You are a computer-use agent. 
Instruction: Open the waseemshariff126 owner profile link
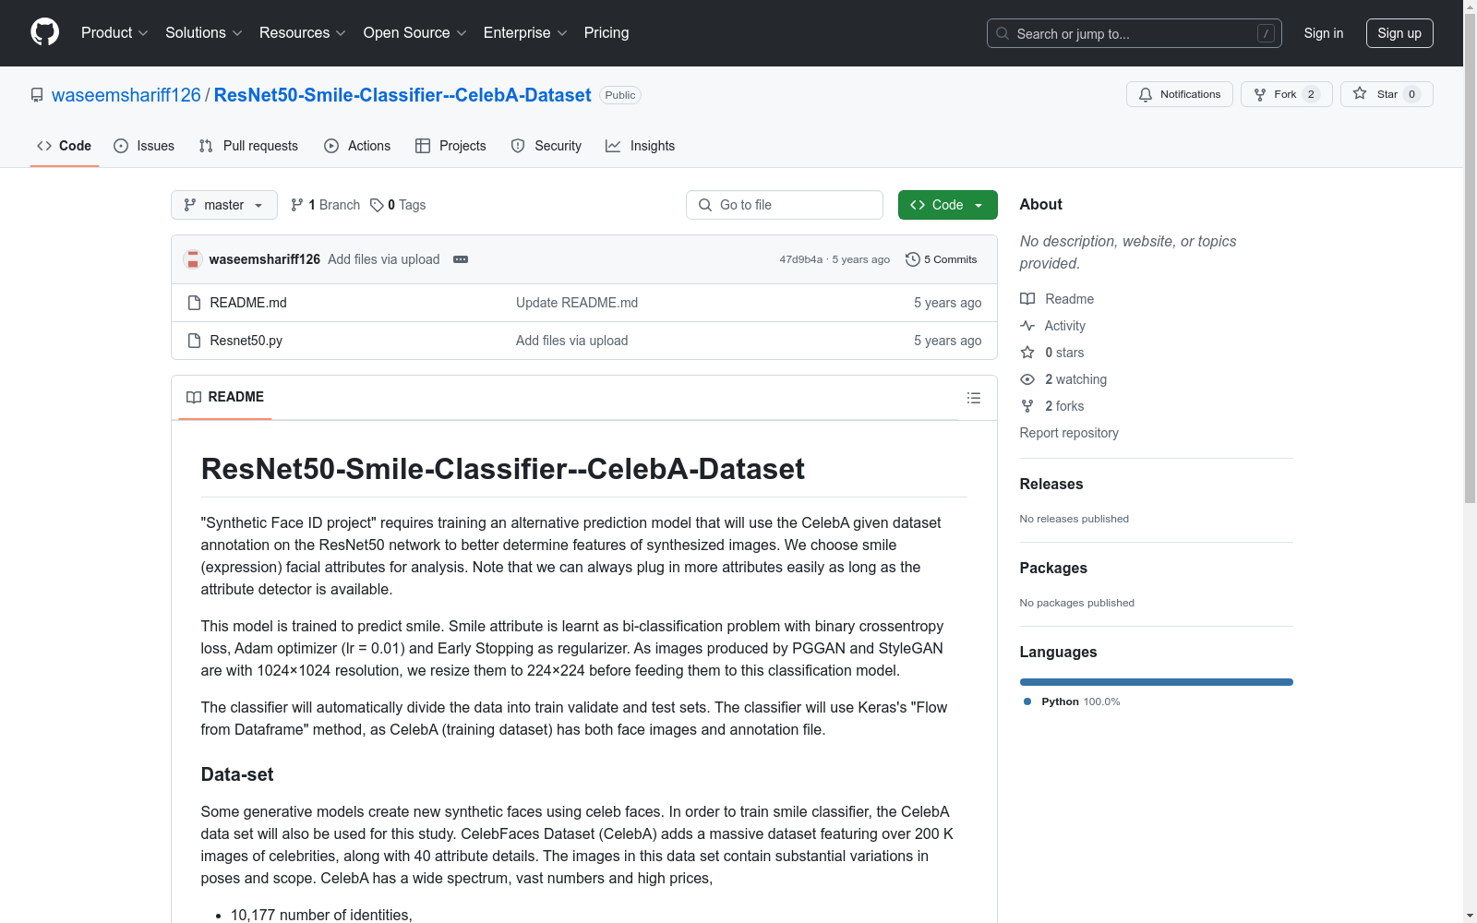pos(126,95)
